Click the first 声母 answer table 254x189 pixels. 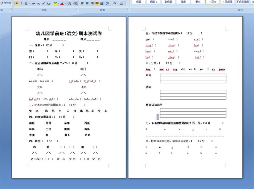coord(193,78)
